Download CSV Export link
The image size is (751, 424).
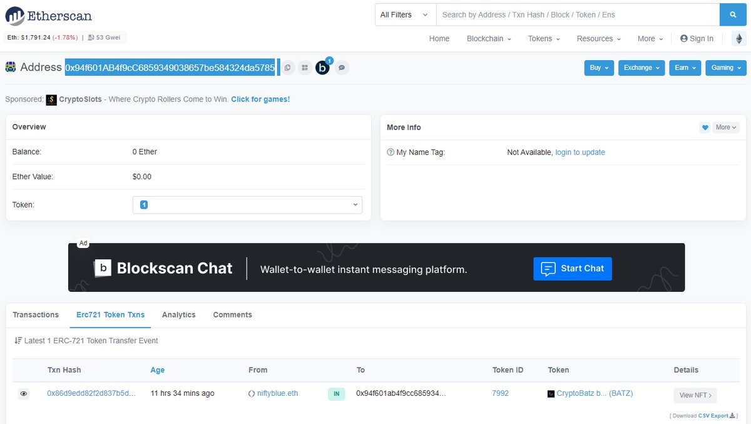pyautogui.click(x=717, y=416)
